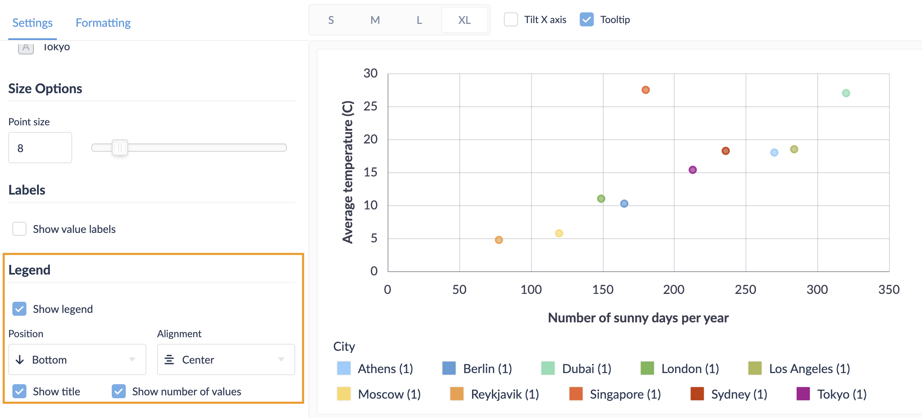
Task: Select the M chart size button
Action: pos(375,20)
